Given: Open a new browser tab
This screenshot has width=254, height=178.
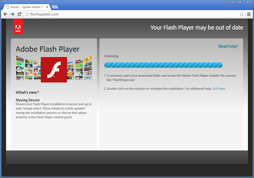Looking at the screenshot, I should pyautogui.click(x=55, y=7).
